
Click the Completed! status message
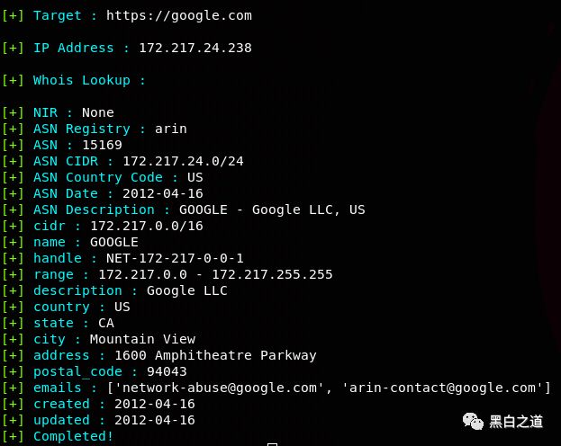tap(74, 436)
